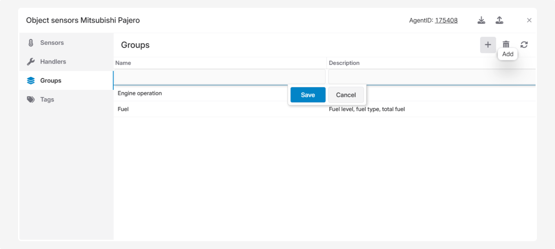Viewport: 555px width, 249px height.
Task: Click the upload icon next to AgentID
Action: click(499, 20)
